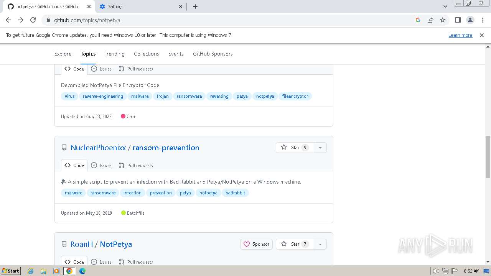Dismiss the Chrome update notification bar

tap(482, 35)
